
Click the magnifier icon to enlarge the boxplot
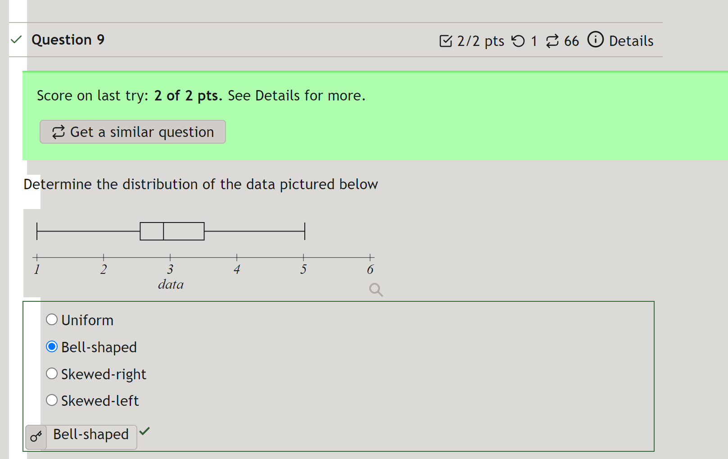tap(375, 290)
